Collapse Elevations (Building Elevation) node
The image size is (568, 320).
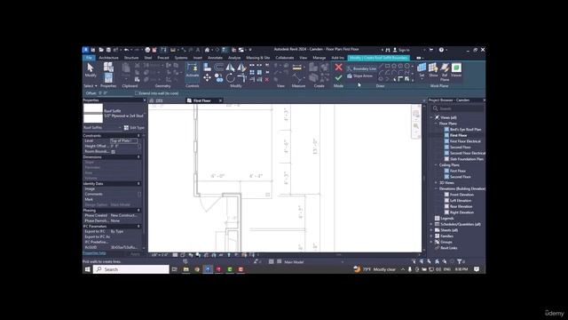[436, 188]
